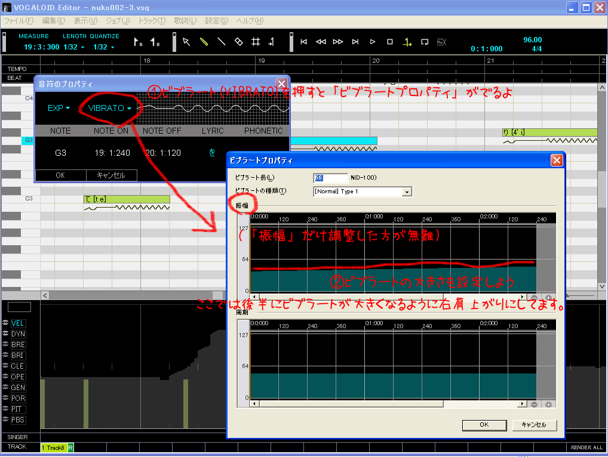Toggle yellow auto-scroll cursor icon

407,42
